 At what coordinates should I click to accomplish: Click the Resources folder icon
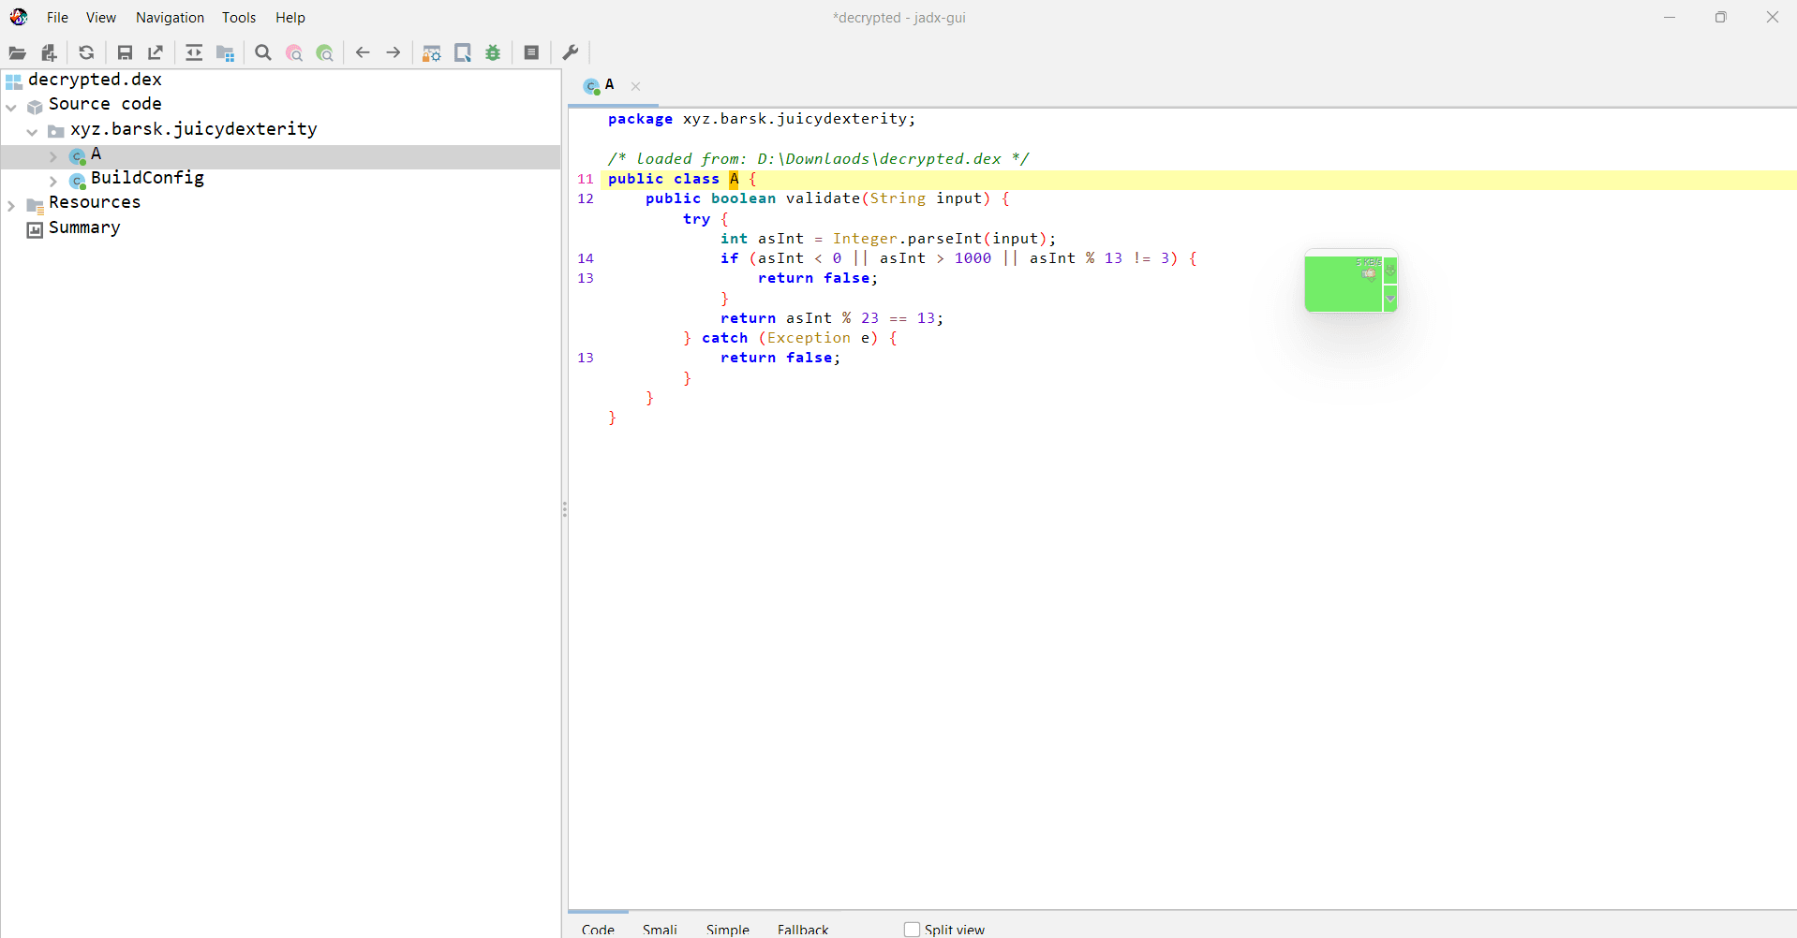click(36, 205)
